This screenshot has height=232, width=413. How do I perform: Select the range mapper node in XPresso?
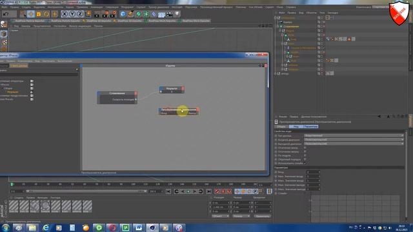click(x=179, y=111)
